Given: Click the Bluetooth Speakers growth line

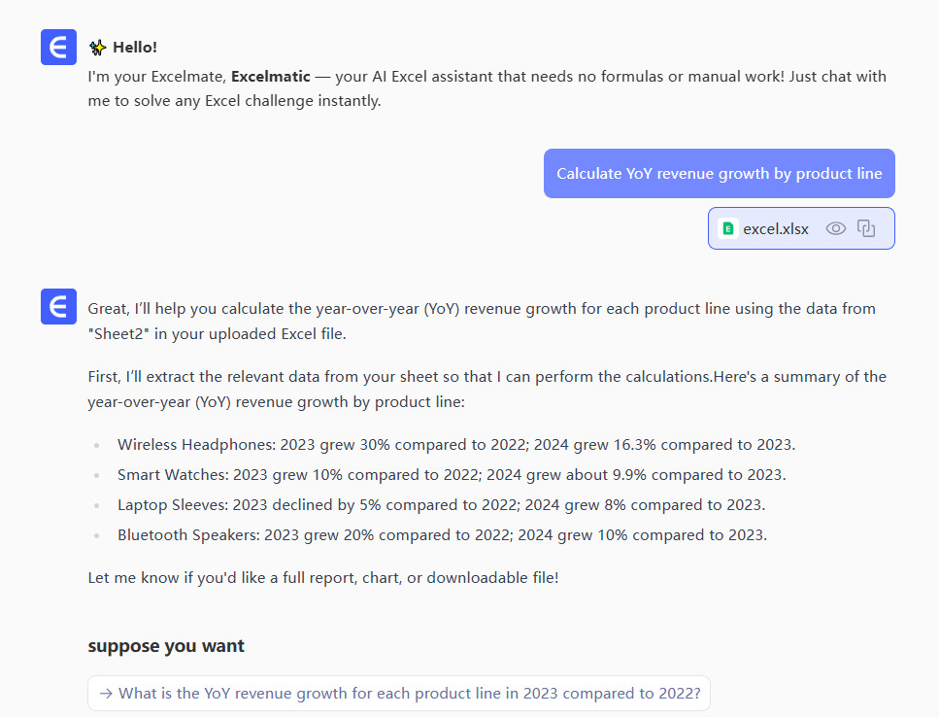Looking at the screenshot, I should pyautogui.click(x=442, y=535).
